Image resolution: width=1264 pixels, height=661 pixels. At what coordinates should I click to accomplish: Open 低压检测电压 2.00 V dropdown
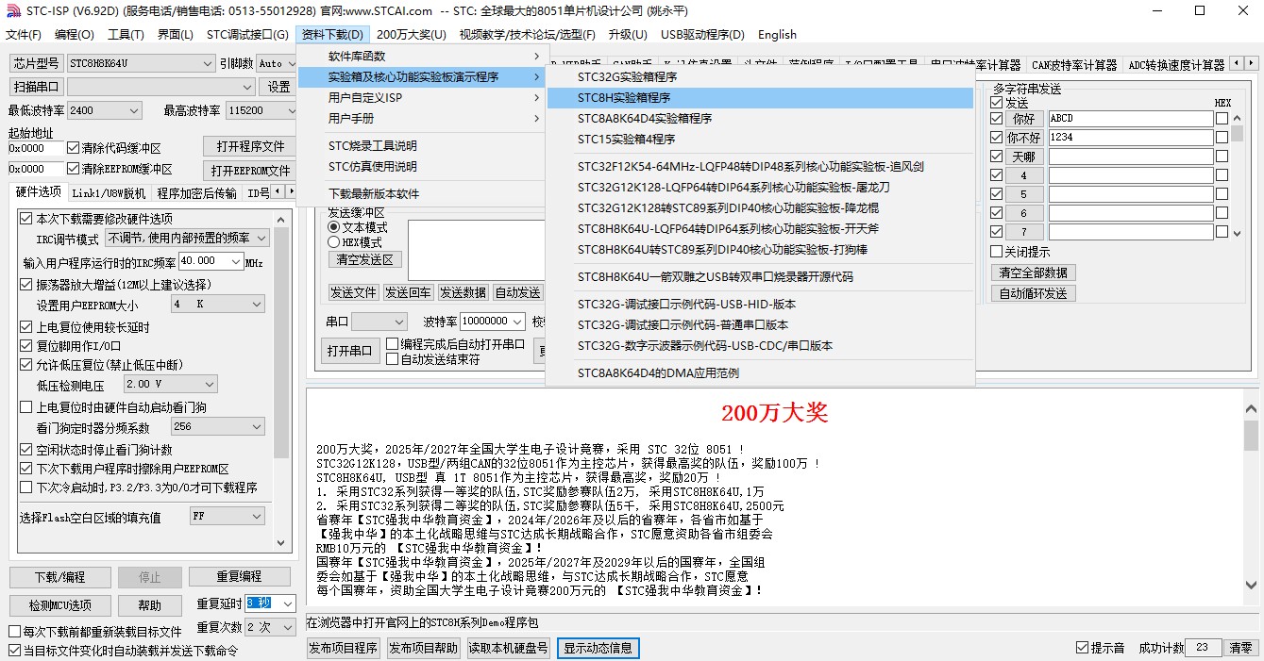point(171,384)
